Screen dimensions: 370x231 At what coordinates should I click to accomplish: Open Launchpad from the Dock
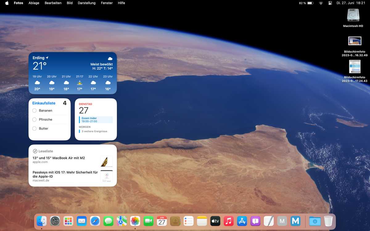(x=68, y=221)
